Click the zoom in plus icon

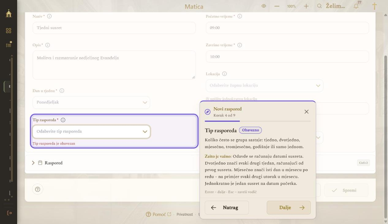[306, 6]
